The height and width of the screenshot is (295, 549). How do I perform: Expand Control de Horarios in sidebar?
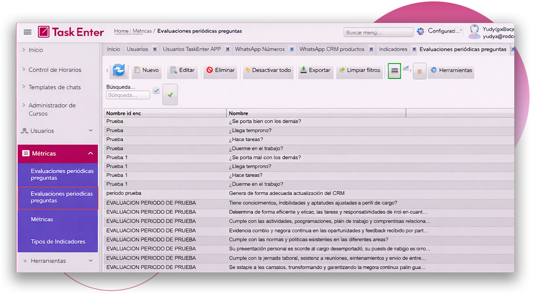54,70
